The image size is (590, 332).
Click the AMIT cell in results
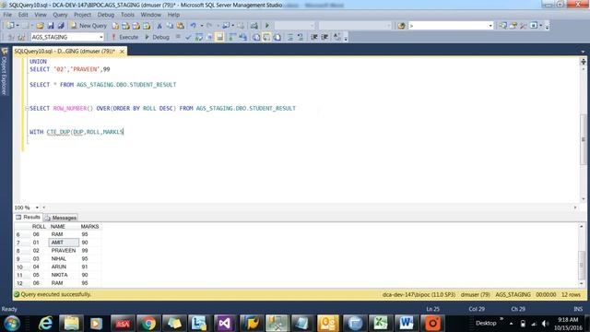pyautogui.click(x=64, y=243)
